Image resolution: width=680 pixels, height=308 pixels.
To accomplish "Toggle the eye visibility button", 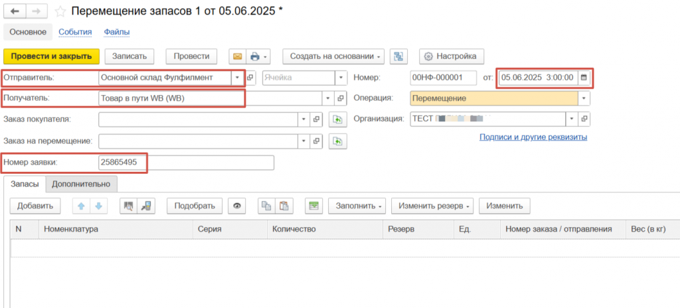I will (x=236, y=206).
